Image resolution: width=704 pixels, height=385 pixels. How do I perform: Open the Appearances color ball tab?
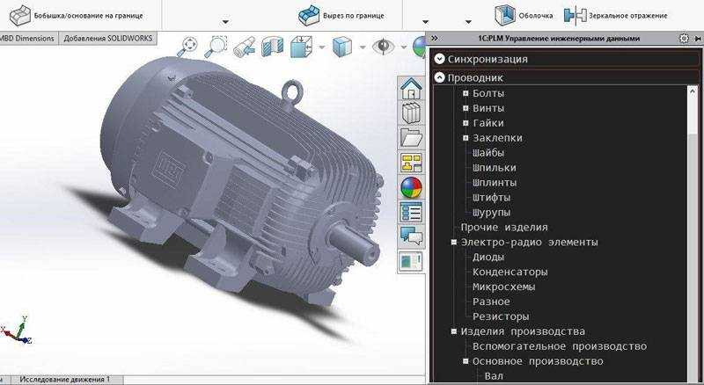(x=411, y=187)
